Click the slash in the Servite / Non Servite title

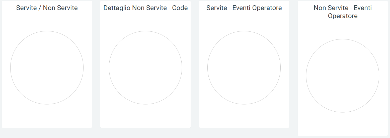point(40,8)
